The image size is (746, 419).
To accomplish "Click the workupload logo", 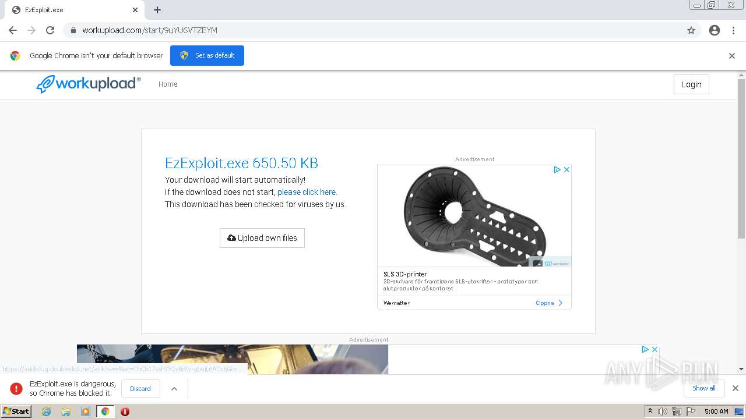I will coord(89,84).
